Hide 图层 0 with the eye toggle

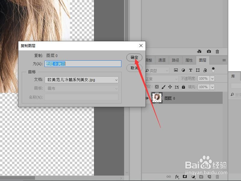(x=147, y=97)
